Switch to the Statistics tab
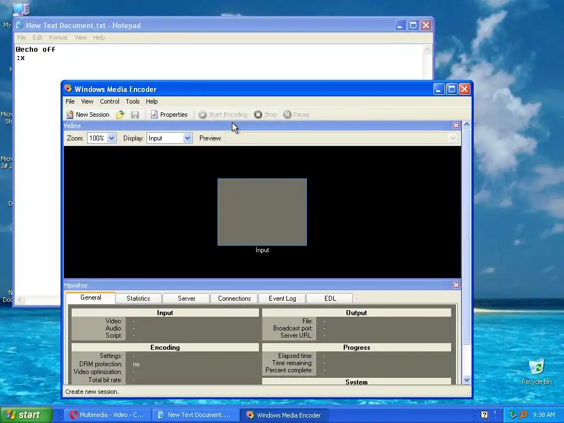 138,299
